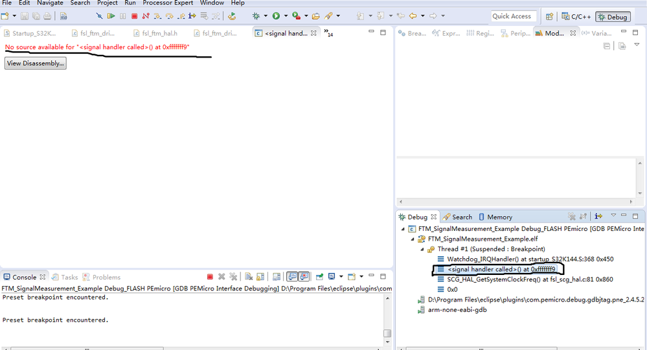647x350 pixels.
Task: Collapse the FTM_SignalMeasurement_Example.elf tree node
Action: click(412, 239)
